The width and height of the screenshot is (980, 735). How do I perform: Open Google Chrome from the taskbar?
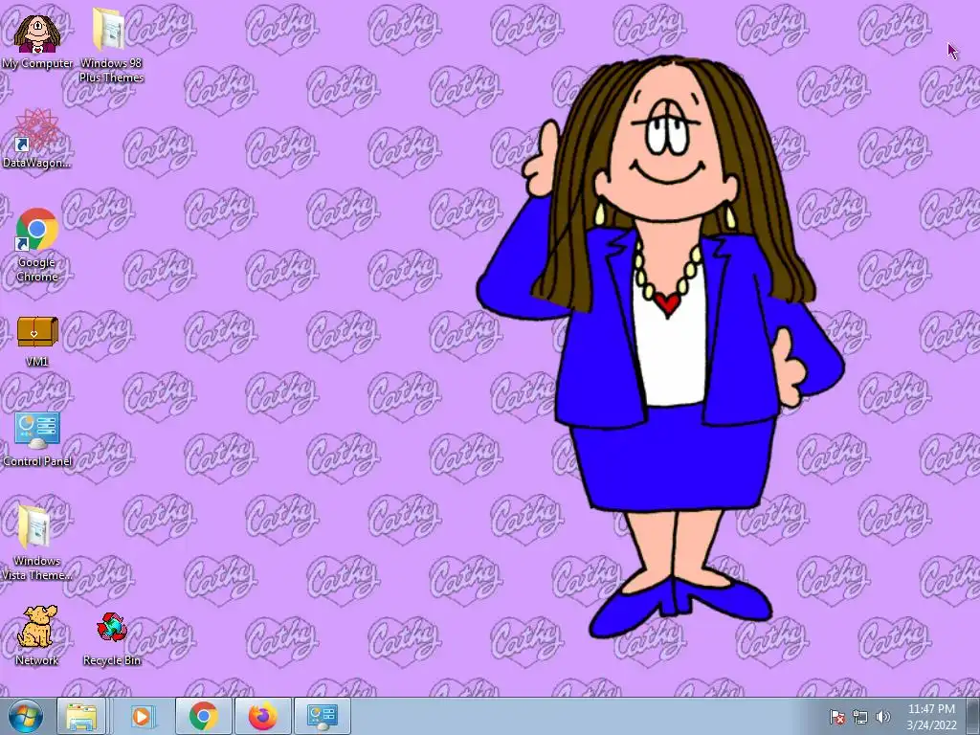click(204, 716)
